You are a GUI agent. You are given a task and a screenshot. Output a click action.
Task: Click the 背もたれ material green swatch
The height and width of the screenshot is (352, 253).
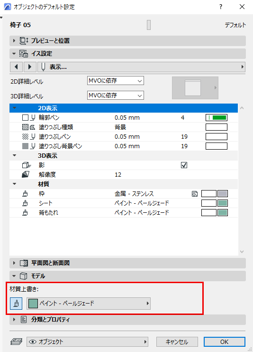coord(223,213)
